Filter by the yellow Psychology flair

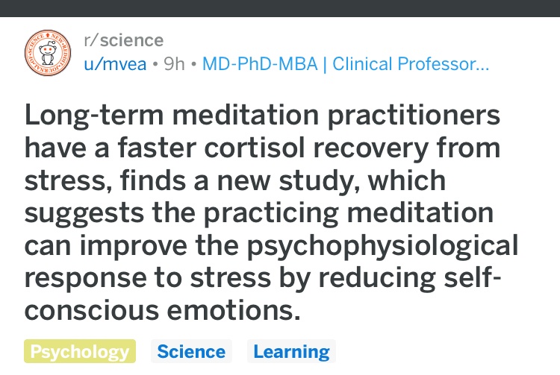(x=80, y=351)
